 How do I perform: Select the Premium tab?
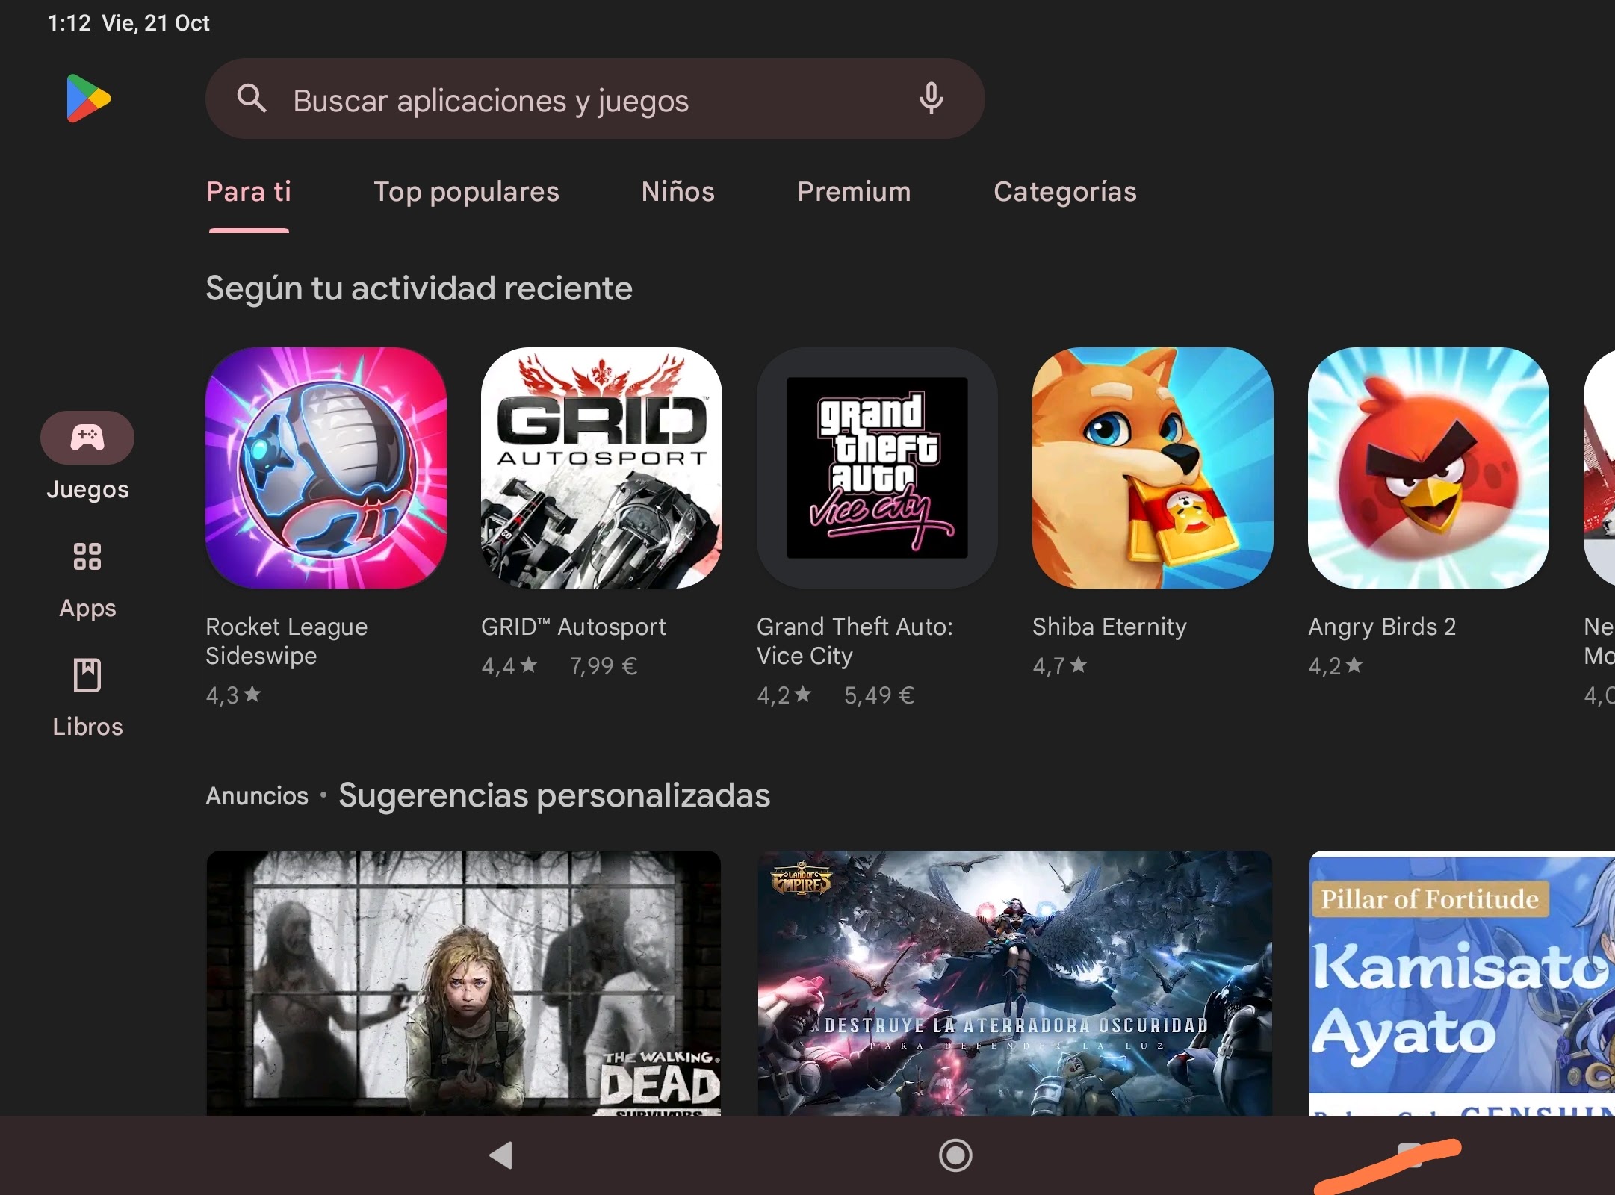coord(853,192)
